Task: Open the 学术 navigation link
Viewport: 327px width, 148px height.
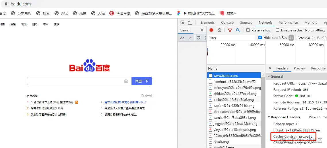Action: click(x=46, y=24)
